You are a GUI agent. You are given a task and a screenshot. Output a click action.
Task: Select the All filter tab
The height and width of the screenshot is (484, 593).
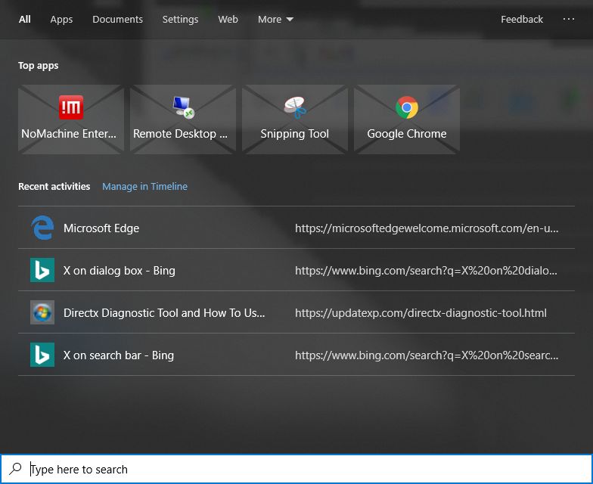(25, 20)
